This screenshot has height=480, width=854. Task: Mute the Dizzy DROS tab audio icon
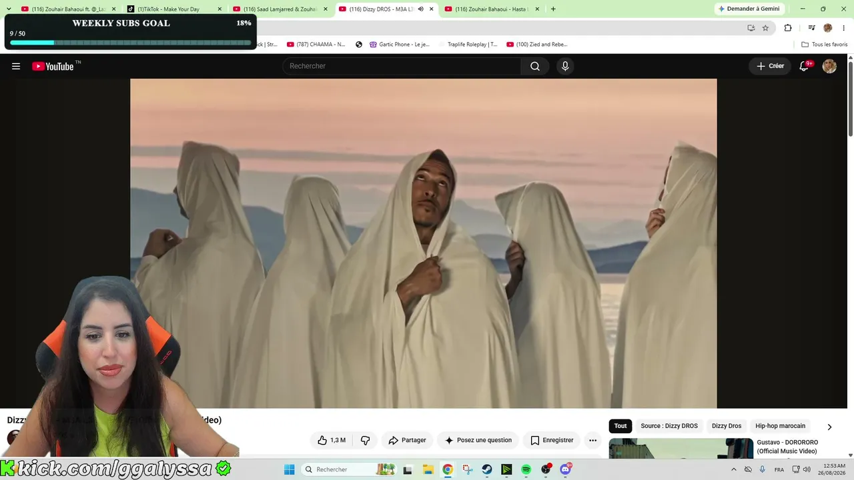tap(420, 9)
